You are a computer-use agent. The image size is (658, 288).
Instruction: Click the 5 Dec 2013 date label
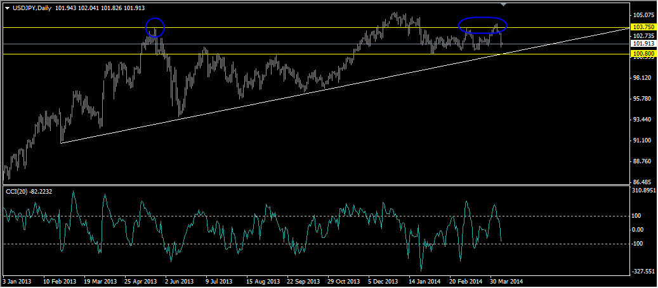point(383,281)
